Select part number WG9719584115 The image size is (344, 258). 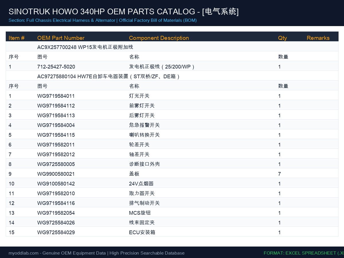pyautogui.click(x=56, y=135)
